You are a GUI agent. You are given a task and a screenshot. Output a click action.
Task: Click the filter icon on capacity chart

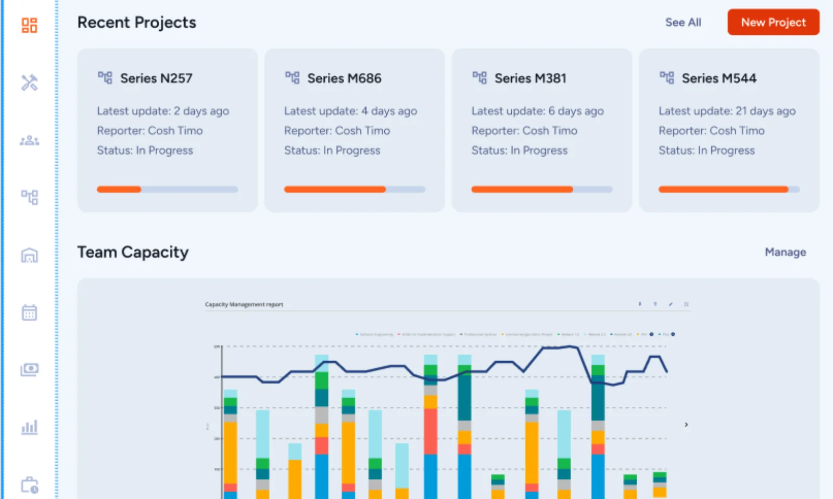coord(655,304)
